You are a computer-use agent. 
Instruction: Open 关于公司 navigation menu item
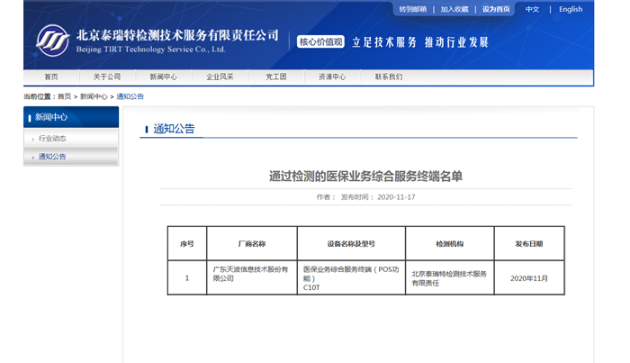(x=107, y=77)
